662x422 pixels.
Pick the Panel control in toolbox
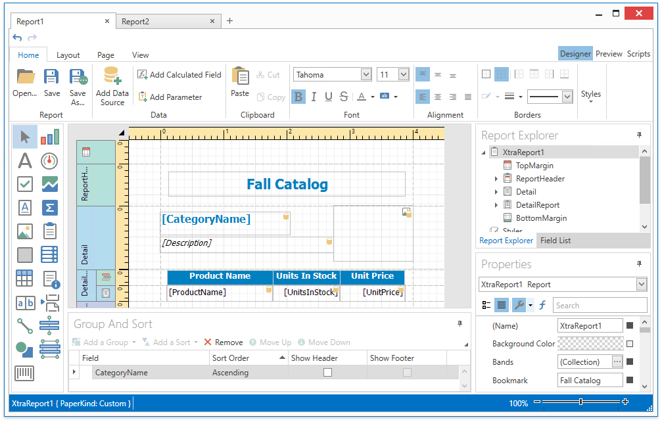25,255
